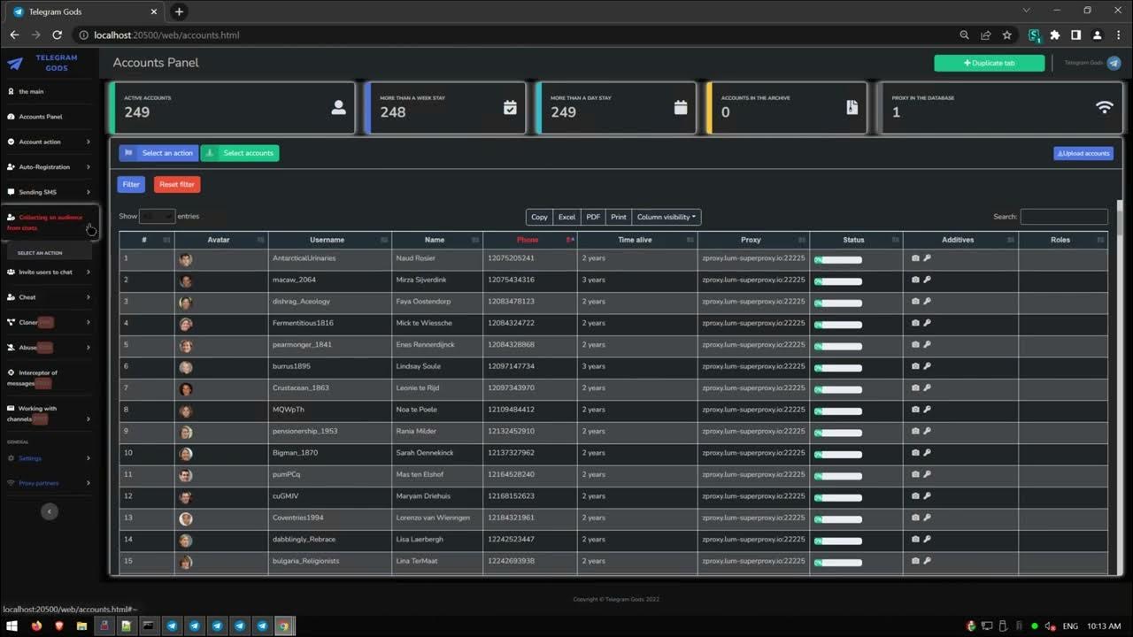Open the Column visibility dropdown
The image size is (1133, 637).
point(667,217)
